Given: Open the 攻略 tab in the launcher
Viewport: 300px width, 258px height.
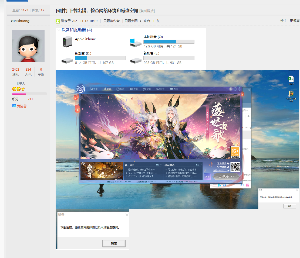Looking at the screenshot, I should (x=134, y=89).
